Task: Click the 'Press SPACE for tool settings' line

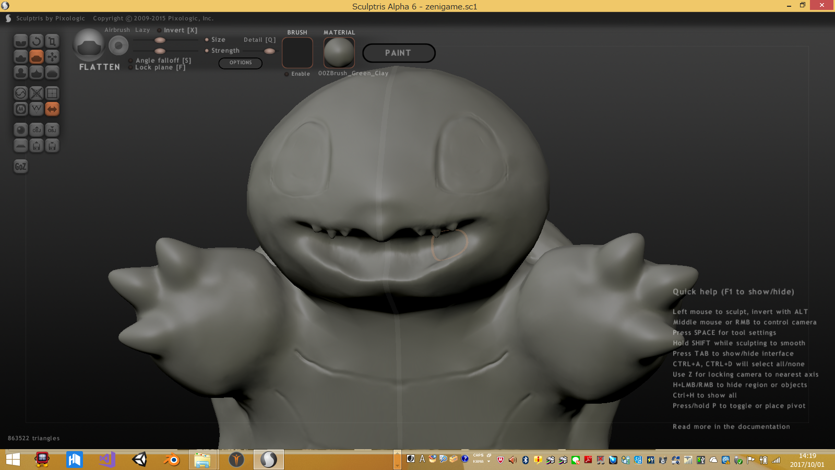Action: pos(724,333)
